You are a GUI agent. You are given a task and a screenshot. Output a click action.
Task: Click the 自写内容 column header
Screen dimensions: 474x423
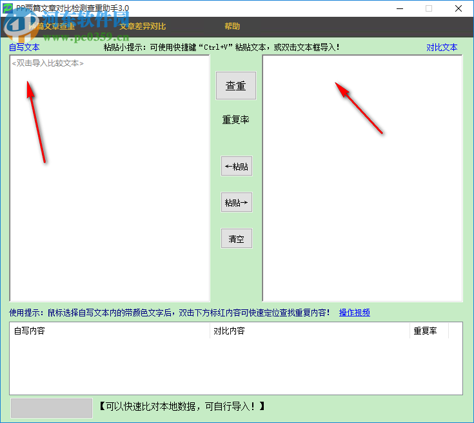(x=110, y=331)
